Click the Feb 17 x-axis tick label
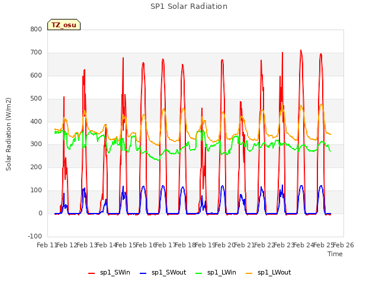Image resolution: width=379 pixels, height=284 pixels. [x=166, y=245]
